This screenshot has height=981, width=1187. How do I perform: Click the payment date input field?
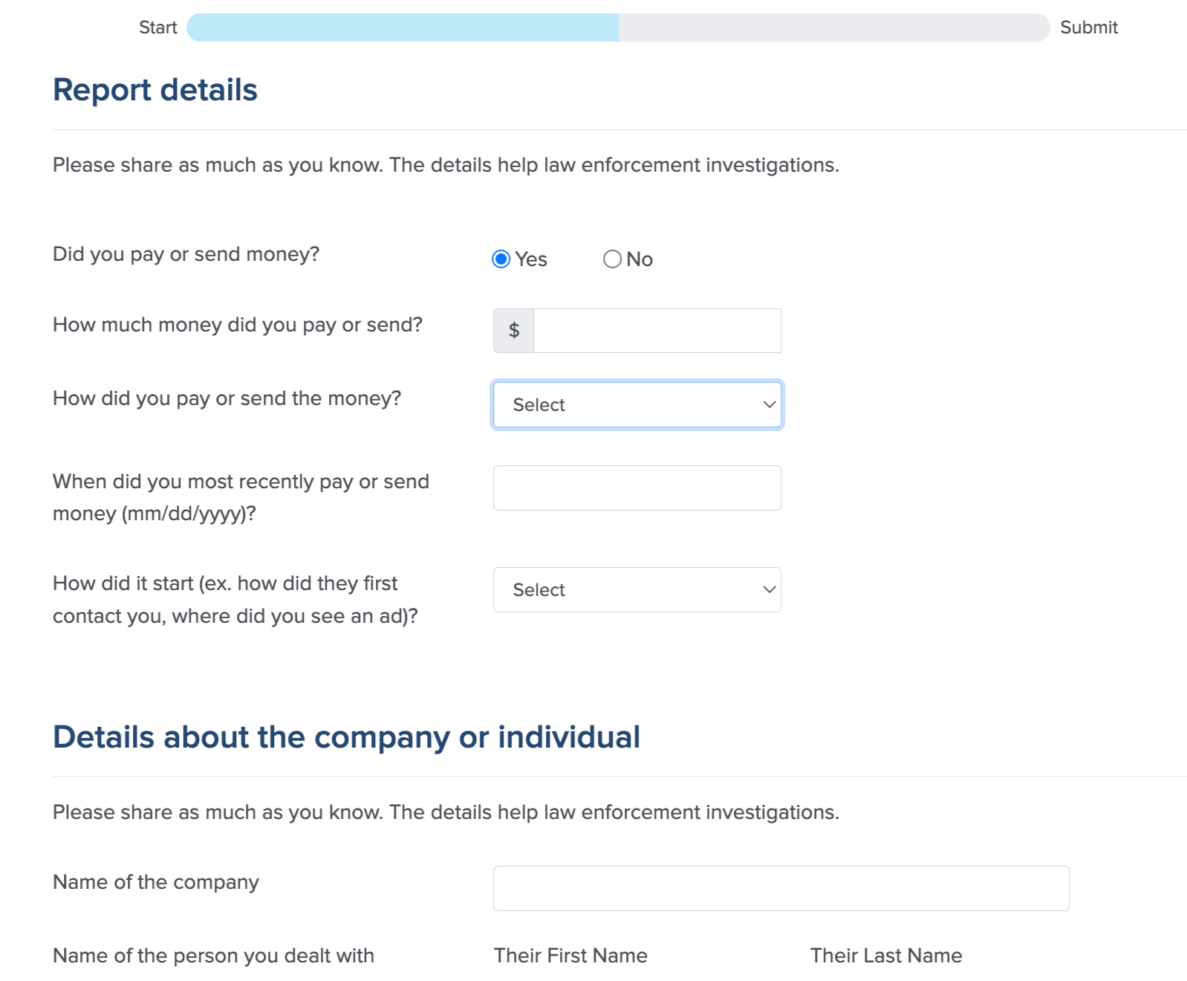coord(637,488)
